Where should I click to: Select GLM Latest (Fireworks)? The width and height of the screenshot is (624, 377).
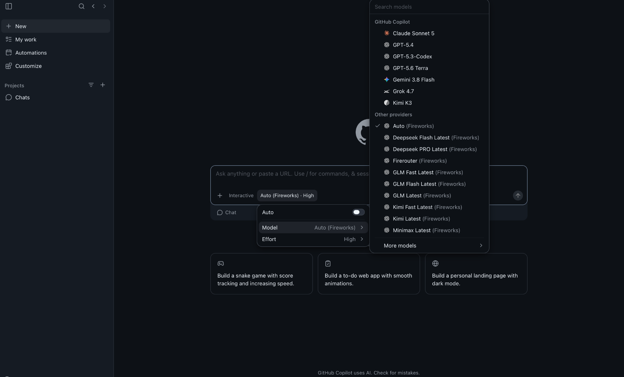click(429, 196)
